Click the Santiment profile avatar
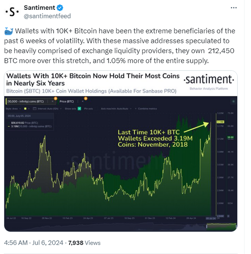Screen dimensions: 251x254 pos(12,11)
